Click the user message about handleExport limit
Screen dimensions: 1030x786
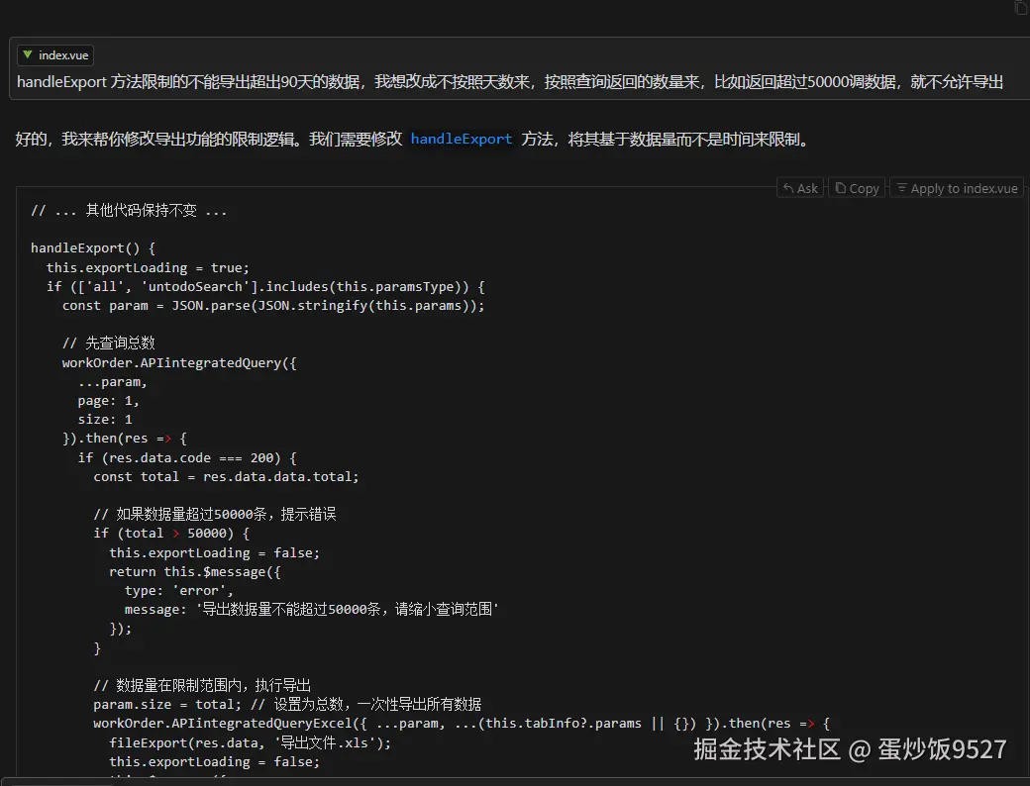(x=510, y=81)
